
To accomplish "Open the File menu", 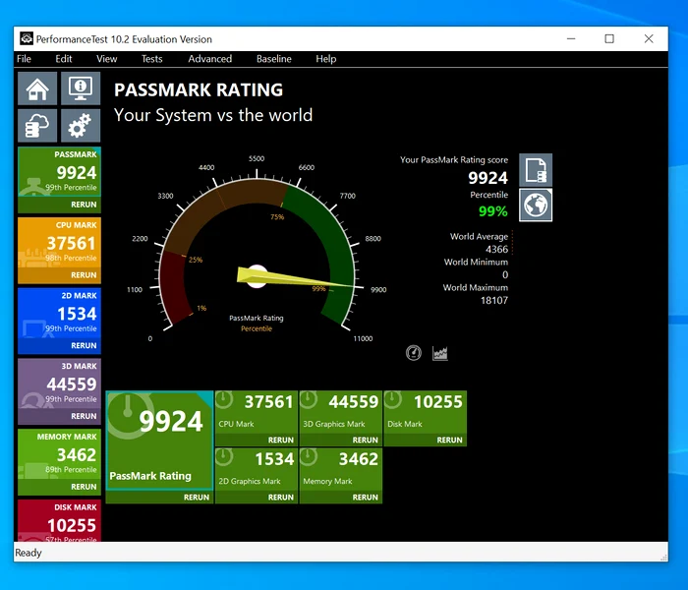I will click(x=25, y=59).
